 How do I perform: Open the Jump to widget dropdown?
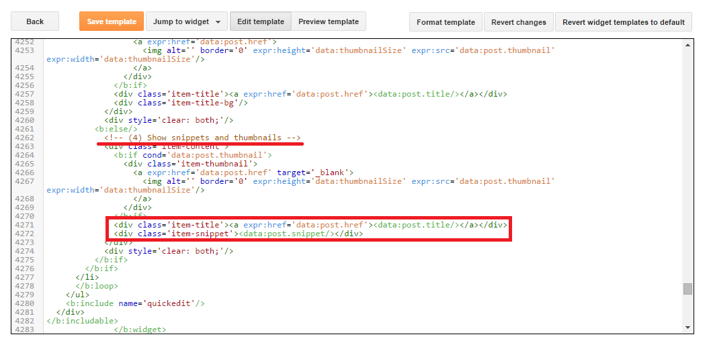coord(187,21)
